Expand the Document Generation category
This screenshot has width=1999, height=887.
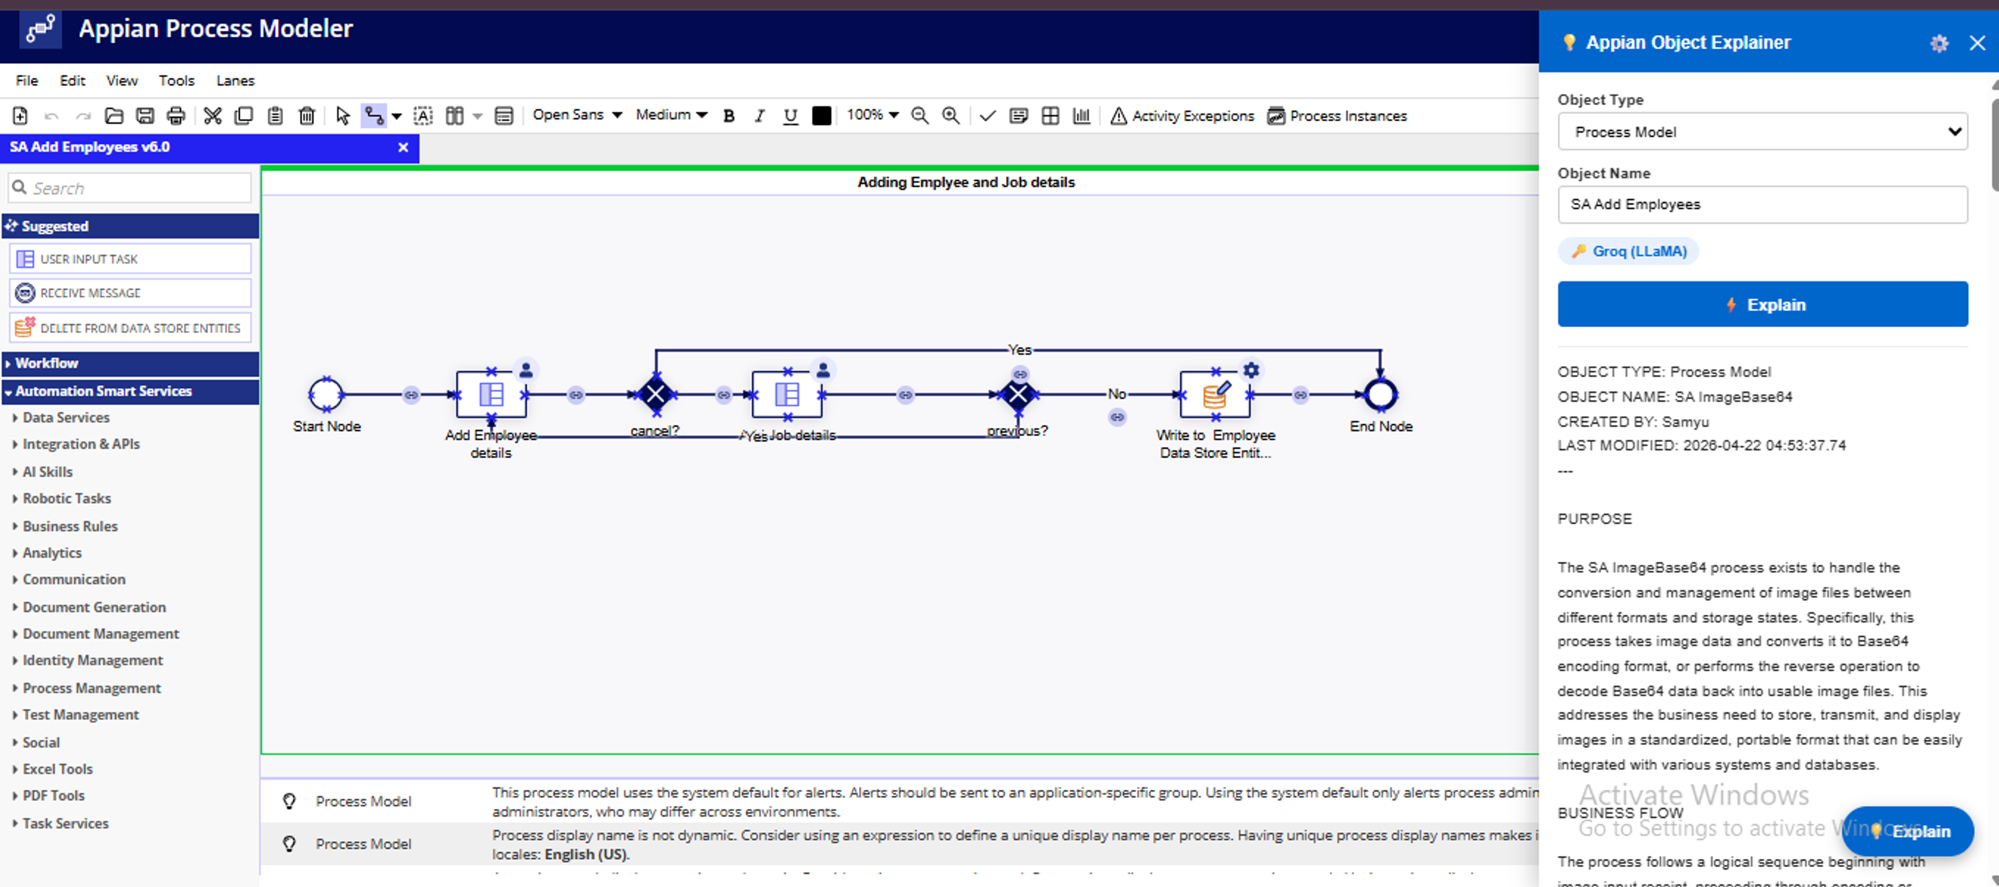(94, 607)
